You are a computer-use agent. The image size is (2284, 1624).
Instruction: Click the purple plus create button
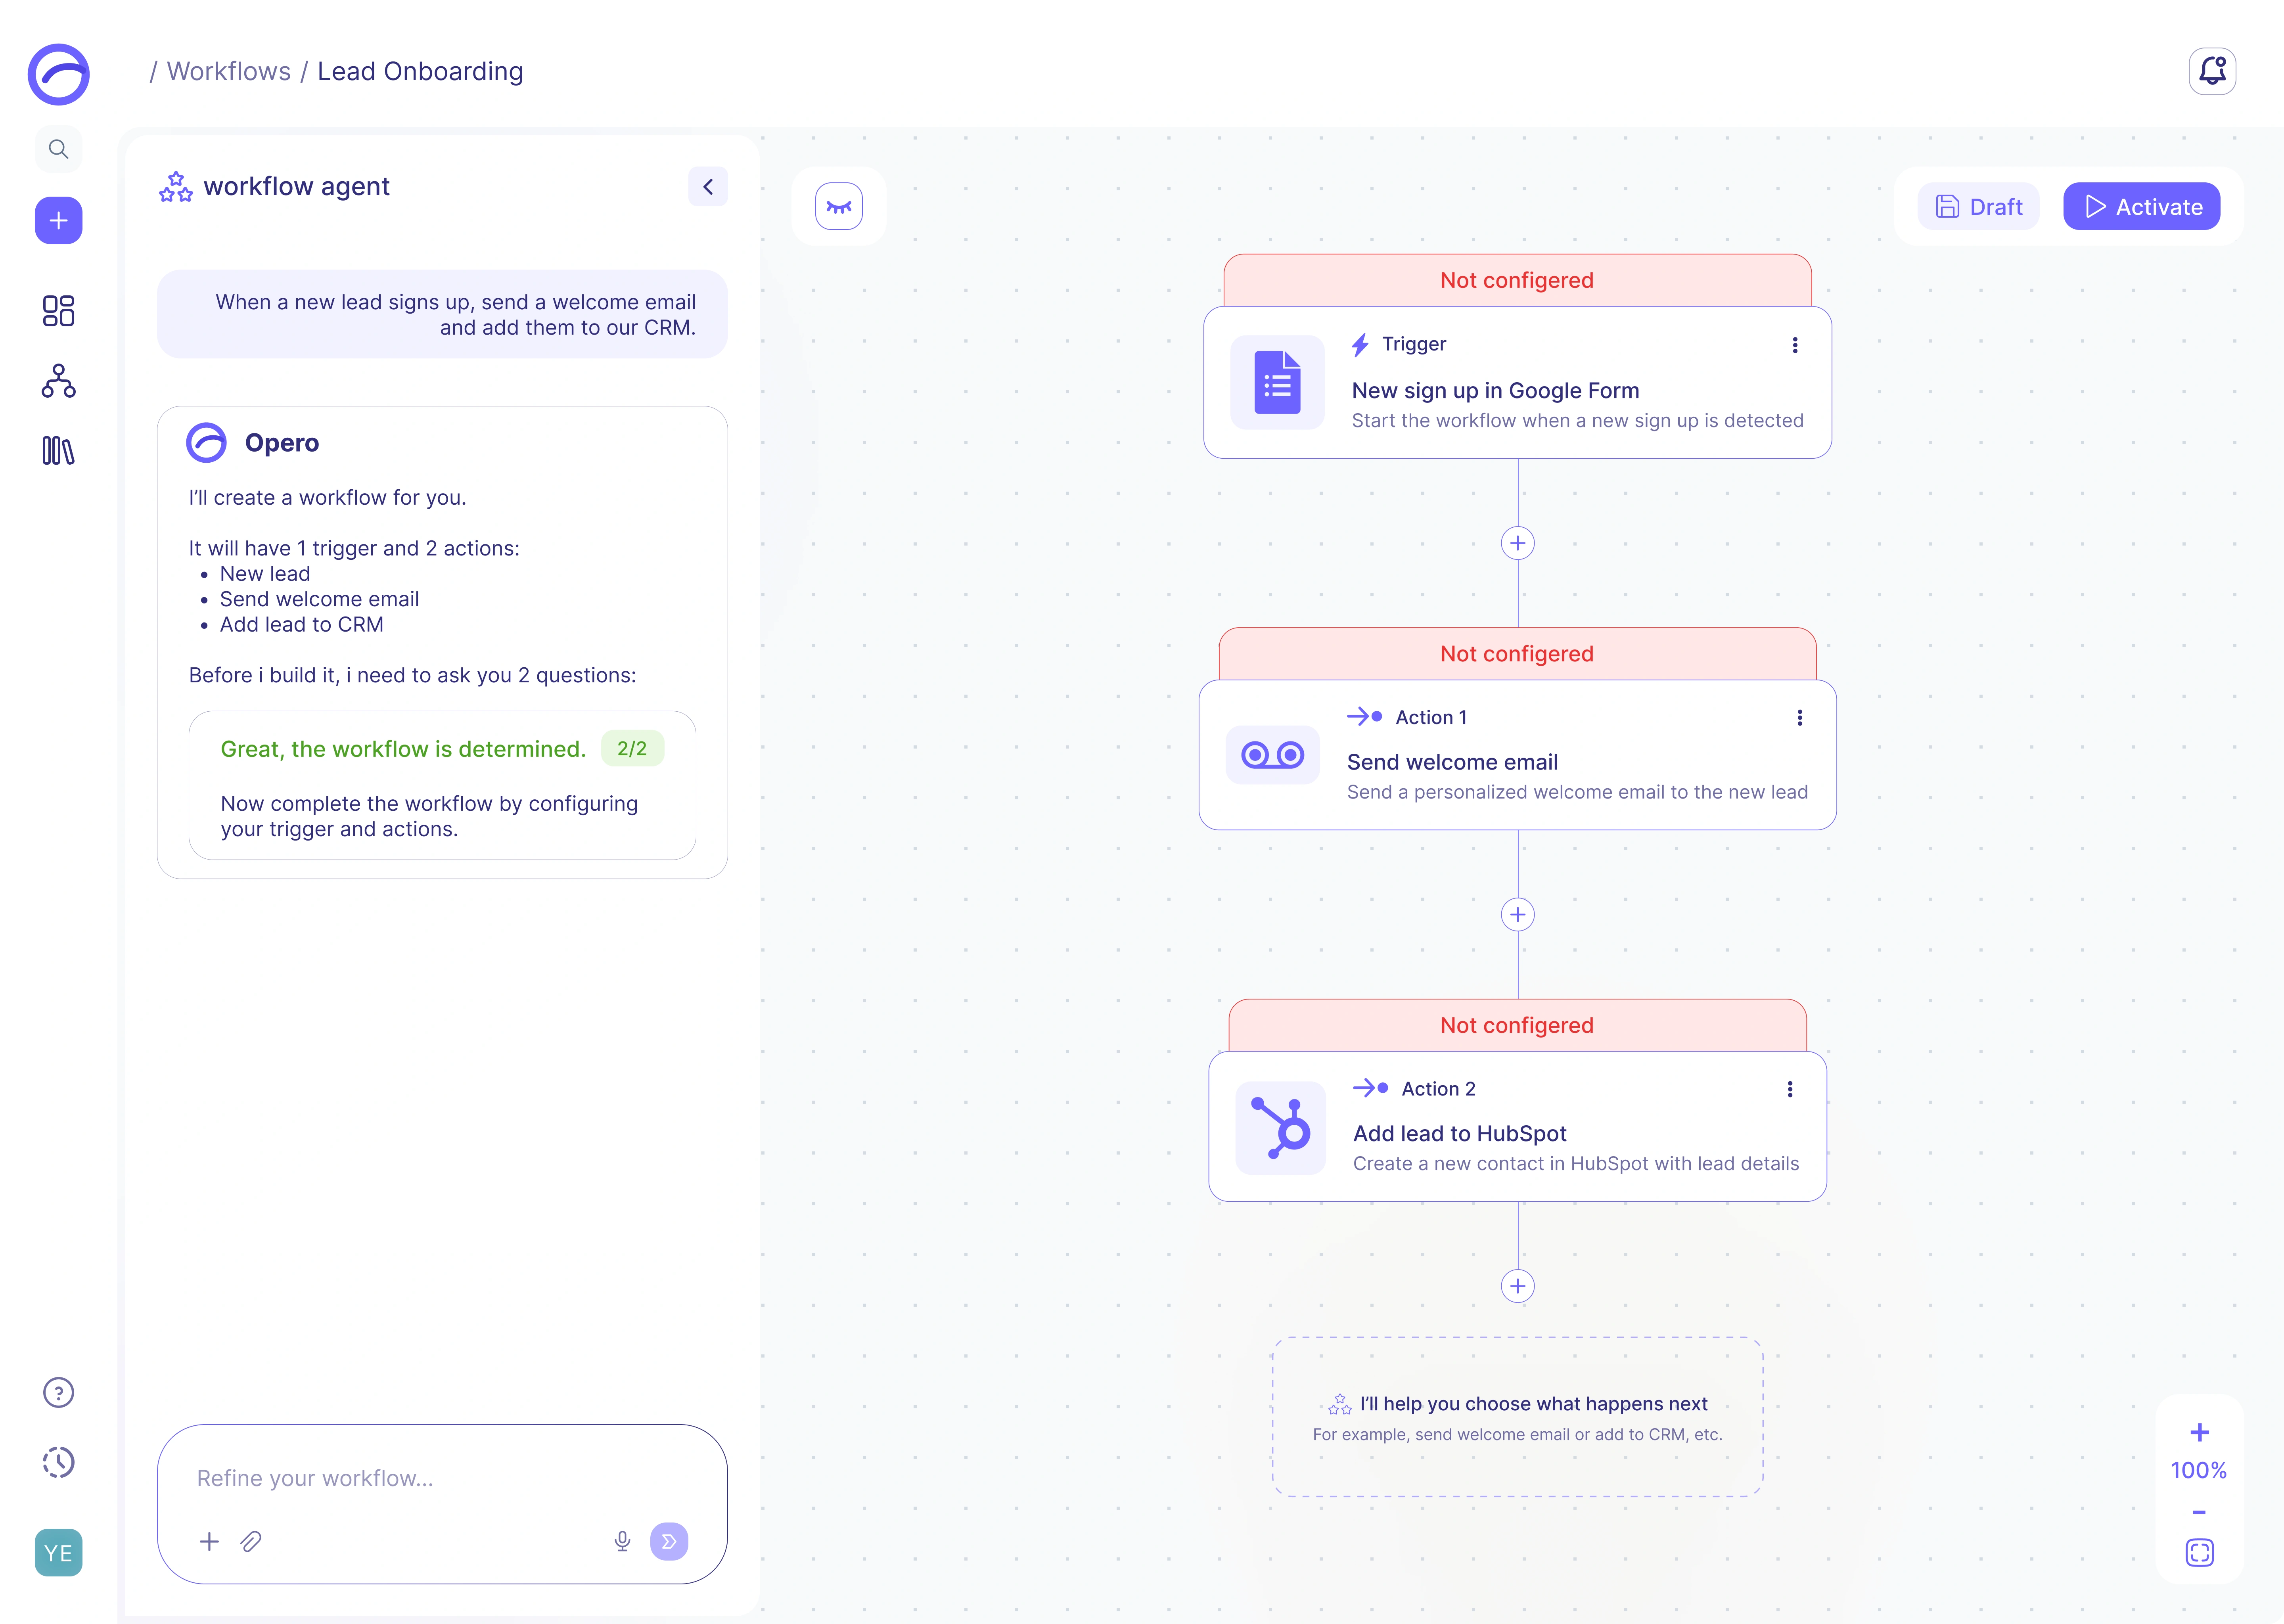click(58, 220)
